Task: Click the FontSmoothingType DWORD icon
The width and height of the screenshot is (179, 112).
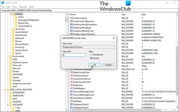Action: pyautogui.click(x=71, y=27)
